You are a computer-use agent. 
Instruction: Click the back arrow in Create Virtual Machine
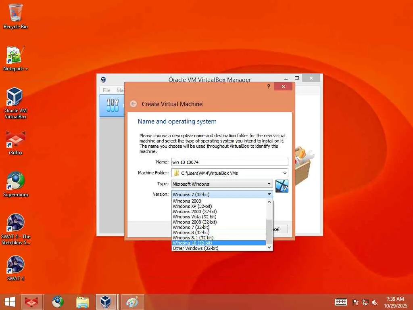(x=133, y=104)
